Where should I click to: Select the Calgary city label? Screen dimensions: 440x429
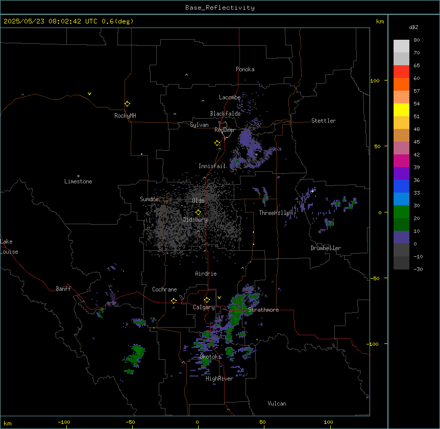tap(204, 307)
